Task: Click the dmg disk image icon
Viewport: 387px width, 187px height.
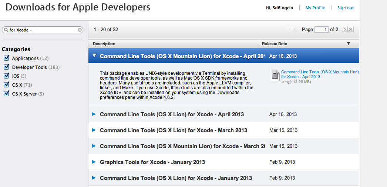Action: coord(275,75)
